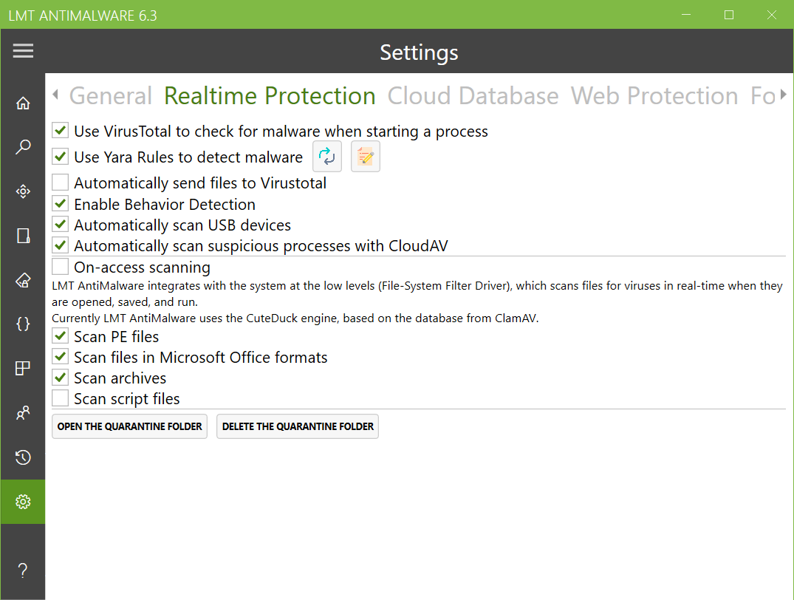The width and height of the screenshot is (794, 600).
Task: Open the hamburger menu
Action: tap(23, 51)
